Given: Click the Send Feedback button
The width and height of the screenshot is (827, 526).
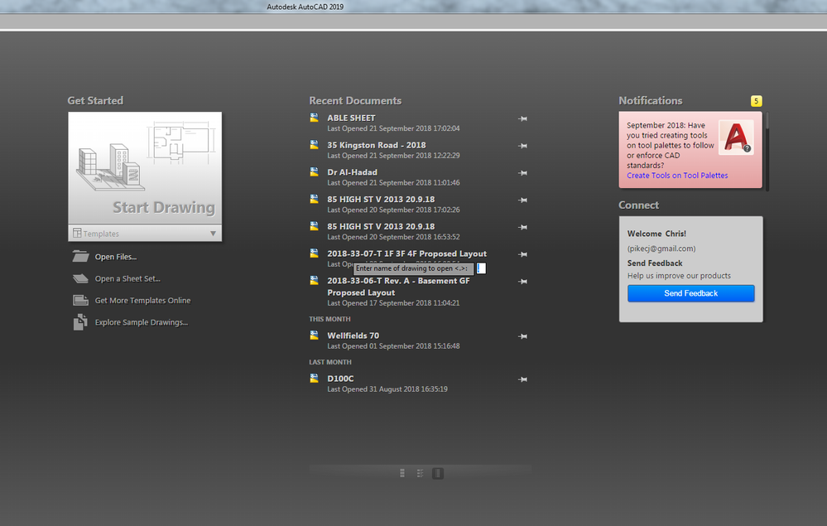Looking at the screenshot, I should [x=690, y=293].
